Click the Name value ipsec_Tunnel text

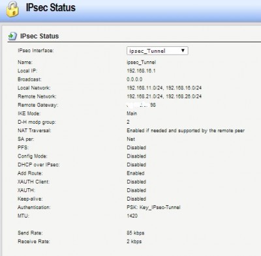point(142,63)
